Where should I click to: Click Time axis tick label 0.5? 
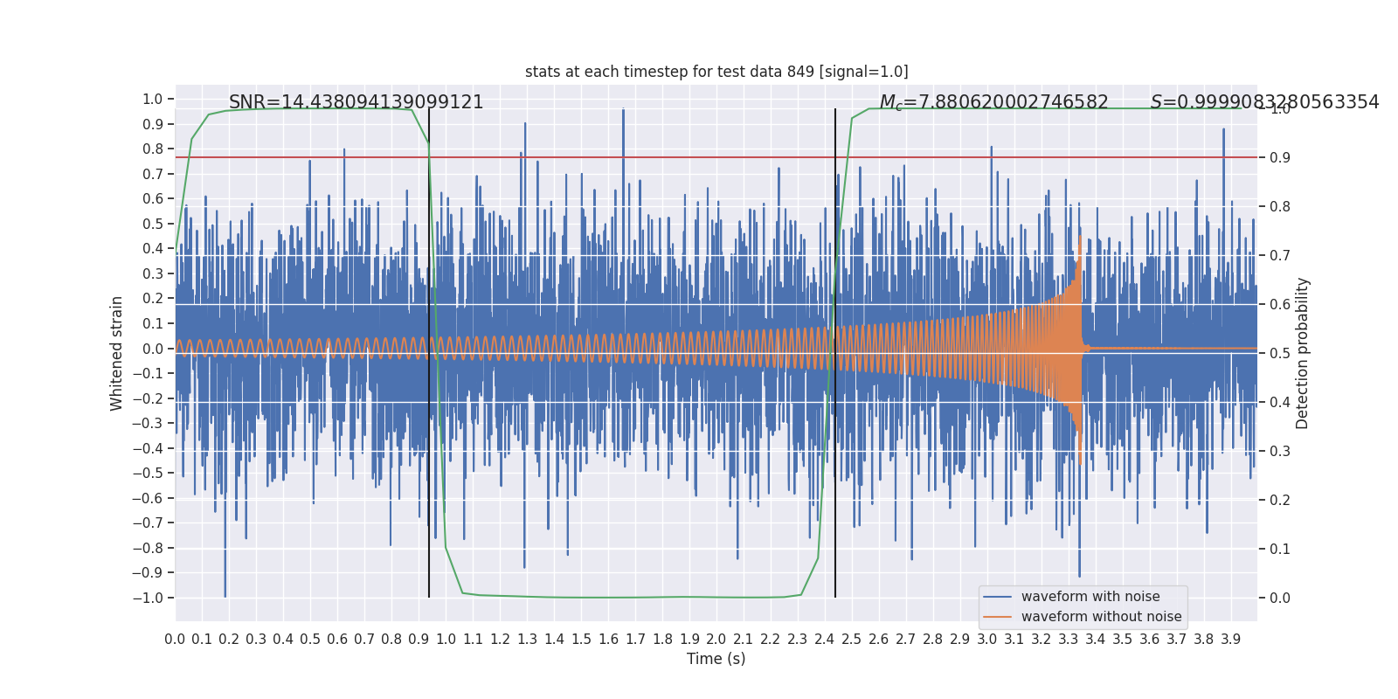pyautogui.click(x=310, y=640)
